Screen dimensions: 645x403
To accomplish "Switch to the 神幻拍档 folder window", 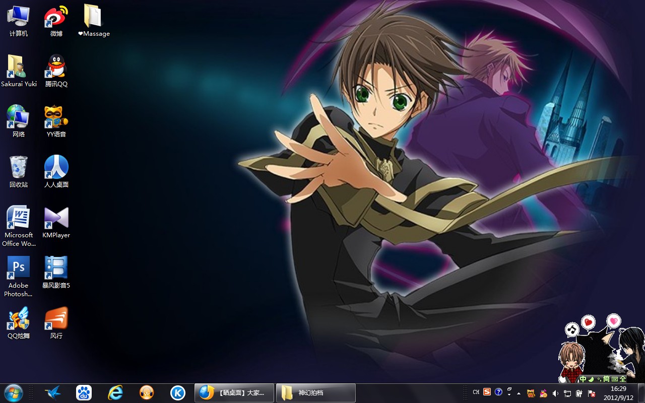I will click(x=316, y=393).
